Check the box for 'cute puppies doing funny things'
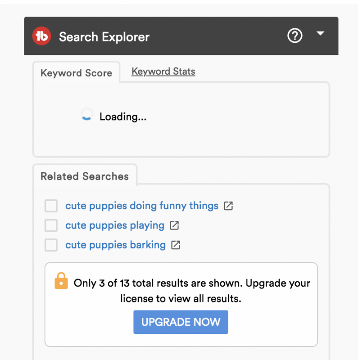This screenshot has width=358, height=360. tap(51, 206)
